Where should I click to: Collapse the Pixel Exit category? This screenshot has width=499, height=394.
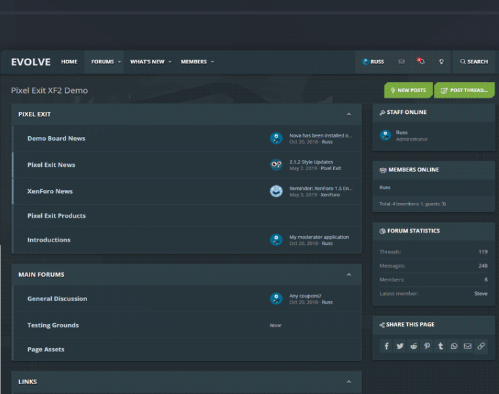coord(349,115)
